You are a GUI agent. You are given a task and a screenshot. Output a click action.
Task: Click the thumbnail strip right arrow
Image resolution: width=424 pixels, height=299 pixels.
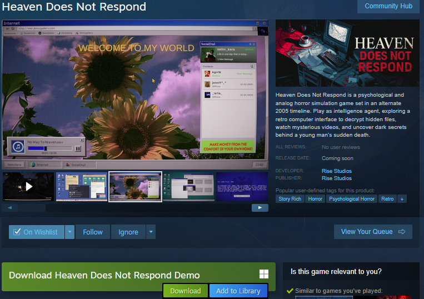(260, 208)
